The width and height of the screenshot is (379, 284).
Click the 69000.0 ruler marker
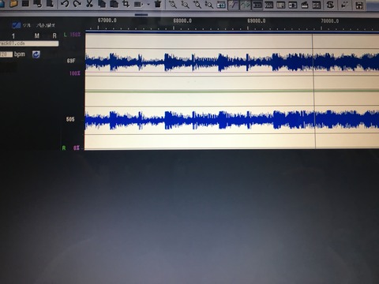pyautogui.click(x=257, y=21)
